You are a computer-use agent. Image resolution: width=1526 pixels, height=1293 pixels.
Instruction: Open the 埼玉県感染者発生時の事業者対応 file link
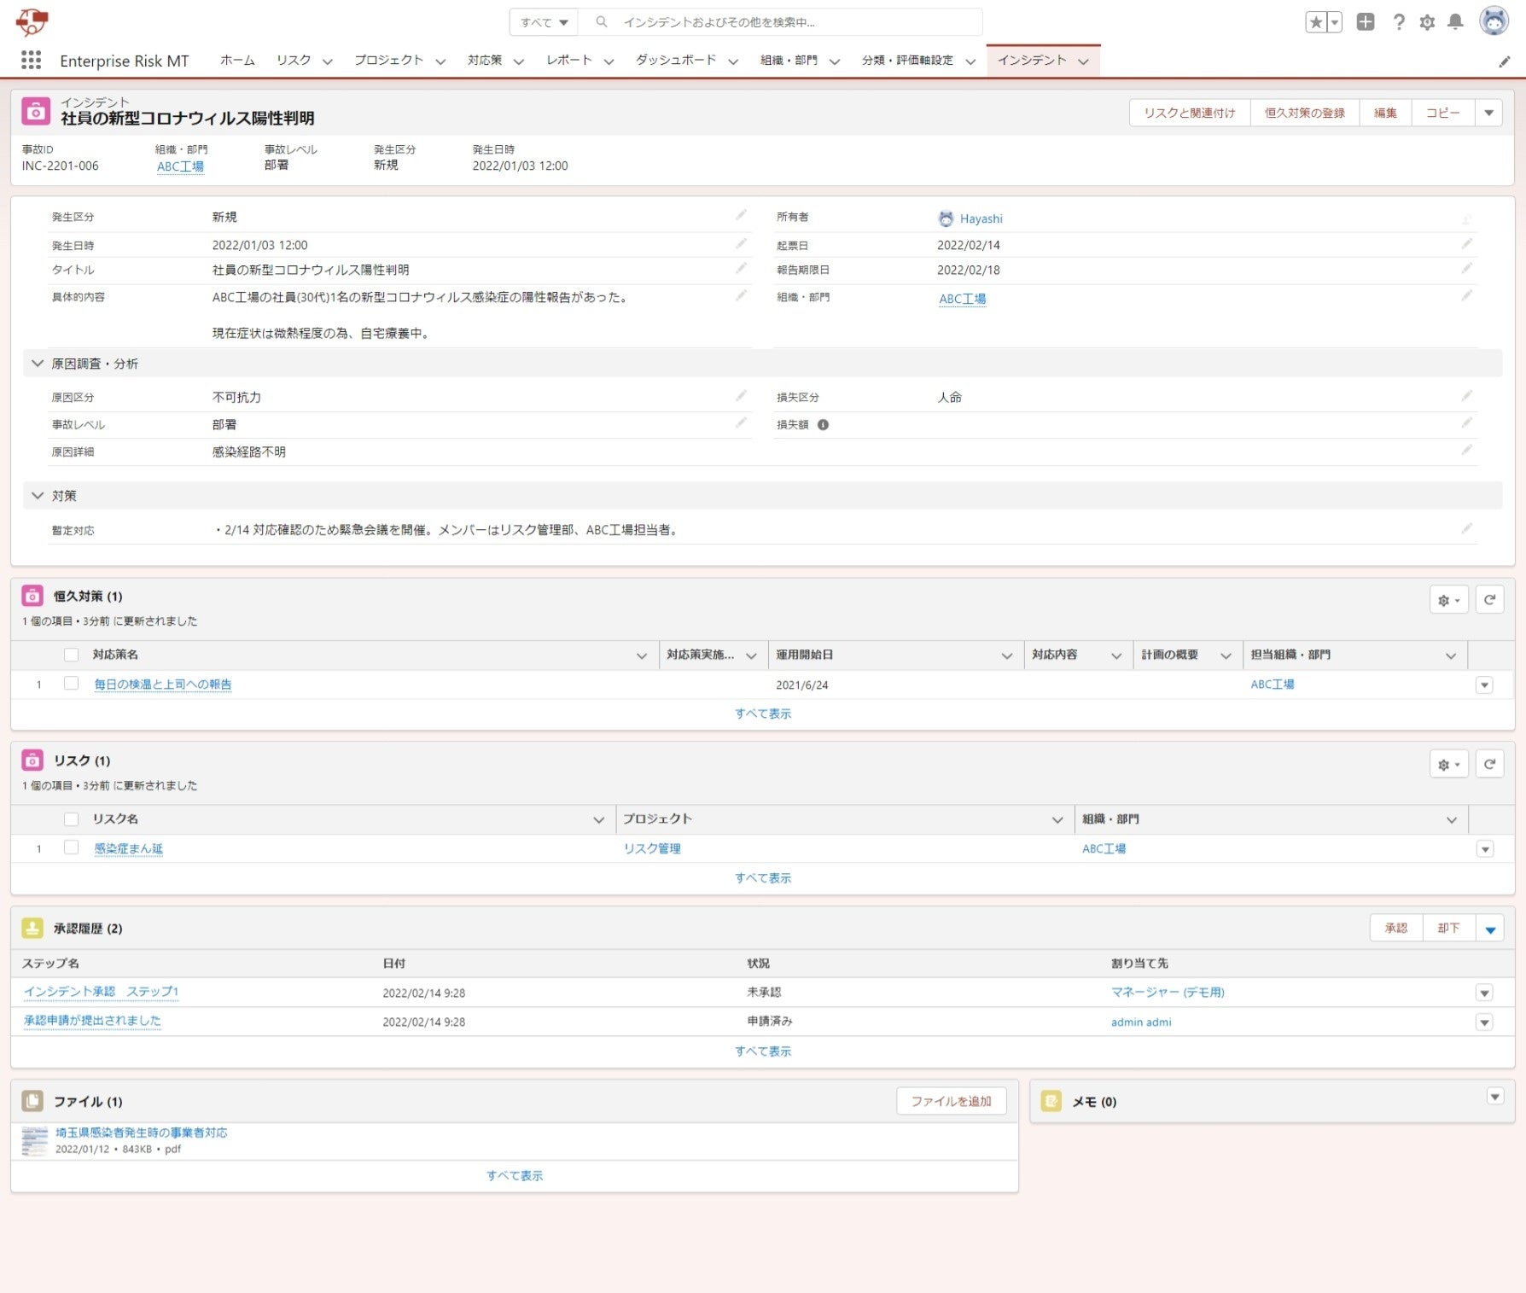click(142, 1133)
